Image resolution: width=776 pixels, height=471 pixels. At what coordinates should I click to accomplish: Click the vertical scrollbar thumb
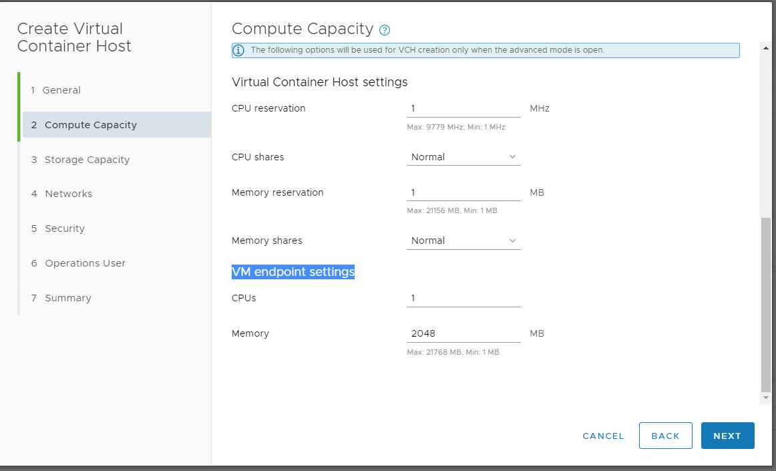click(765, 304)
